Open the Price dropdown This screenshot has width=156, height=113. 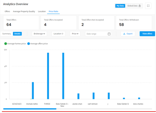[75, 34]
